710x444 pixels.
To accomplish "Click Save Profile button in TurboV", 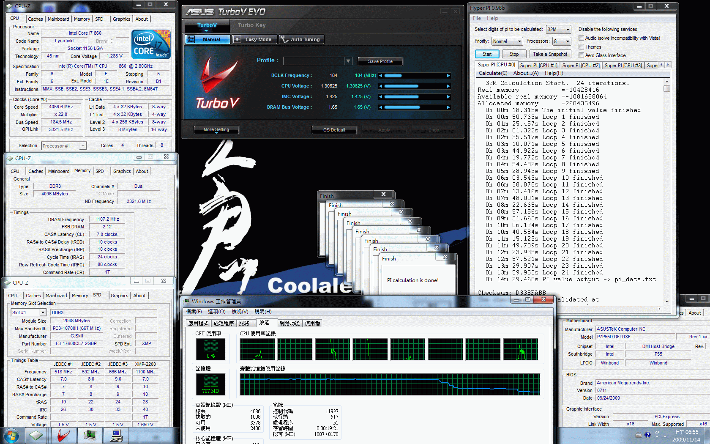I will [380, 61].
